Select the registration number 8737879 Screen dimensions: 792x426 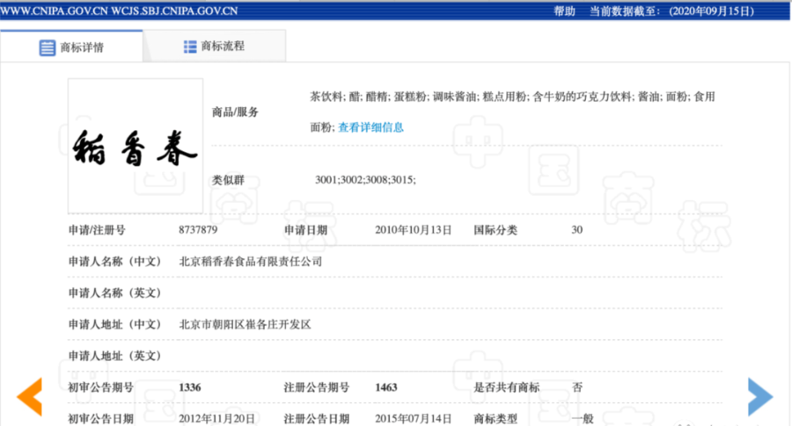198,230
